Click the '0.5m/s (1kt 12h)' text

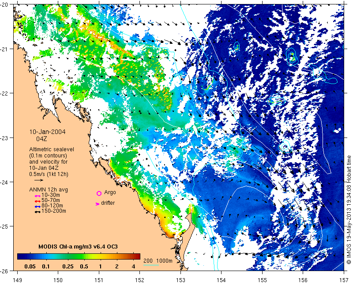point(49,174)
